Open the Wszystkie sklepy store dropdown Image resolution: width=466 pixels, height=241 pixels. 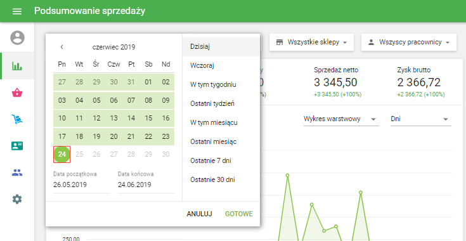pyautogui.click(x=311, y=42)
